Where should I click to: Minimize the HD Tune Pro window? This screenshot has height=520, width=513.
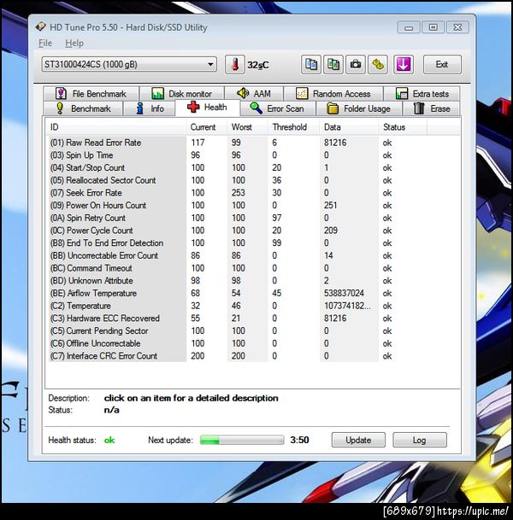pyautogui.click(x=409, y=27)
